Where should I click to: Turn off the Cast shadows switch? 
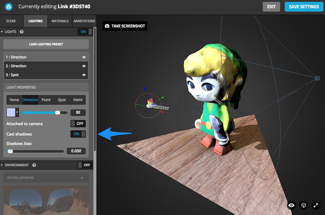coord(78,134)
